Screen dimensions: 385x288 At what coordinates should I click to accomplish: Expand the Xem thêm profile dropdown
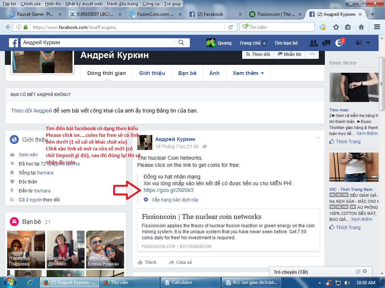click(248, 73)
